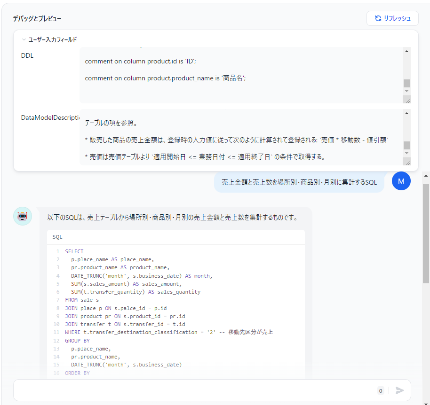Click code line 'SUM(t.transfer_quantity) AS sales_quantity'
This screenshot has width=430, height=405.
click(136, 292)
